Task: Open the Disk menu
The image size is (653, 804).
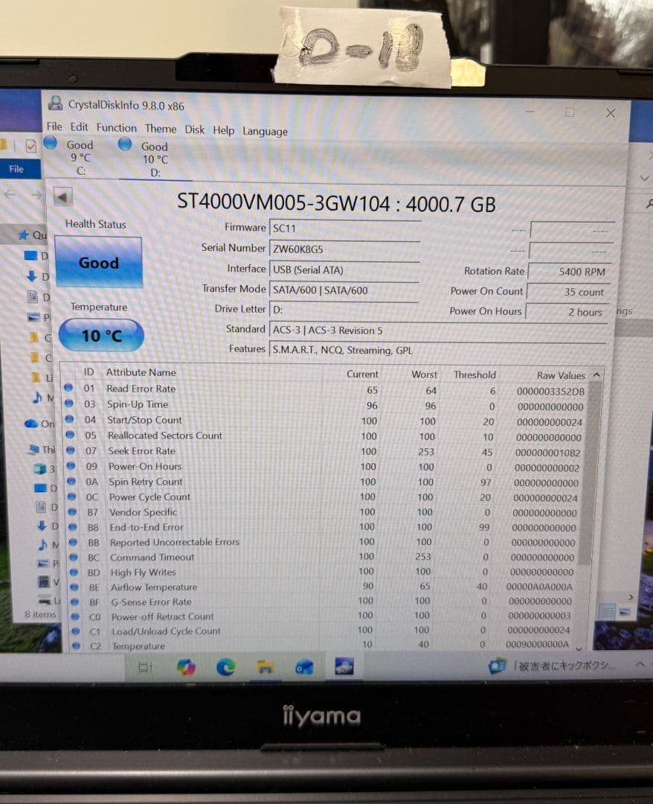Action: [x=195, y=130]
